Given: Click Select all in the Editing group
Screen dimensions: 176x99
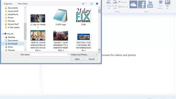Looking at the screenshot, I should 123,7.
